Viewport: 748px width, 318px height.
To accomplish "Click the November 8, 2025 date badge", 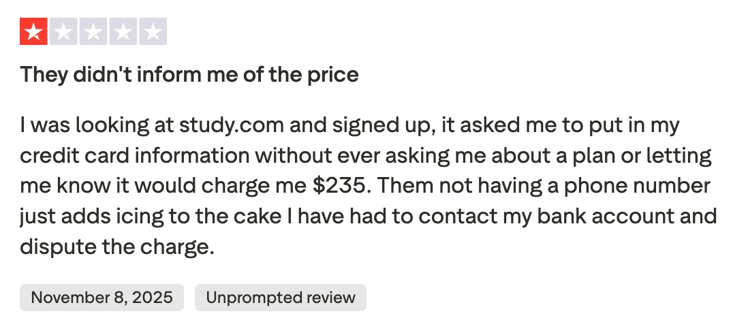I will pos(102,298).
